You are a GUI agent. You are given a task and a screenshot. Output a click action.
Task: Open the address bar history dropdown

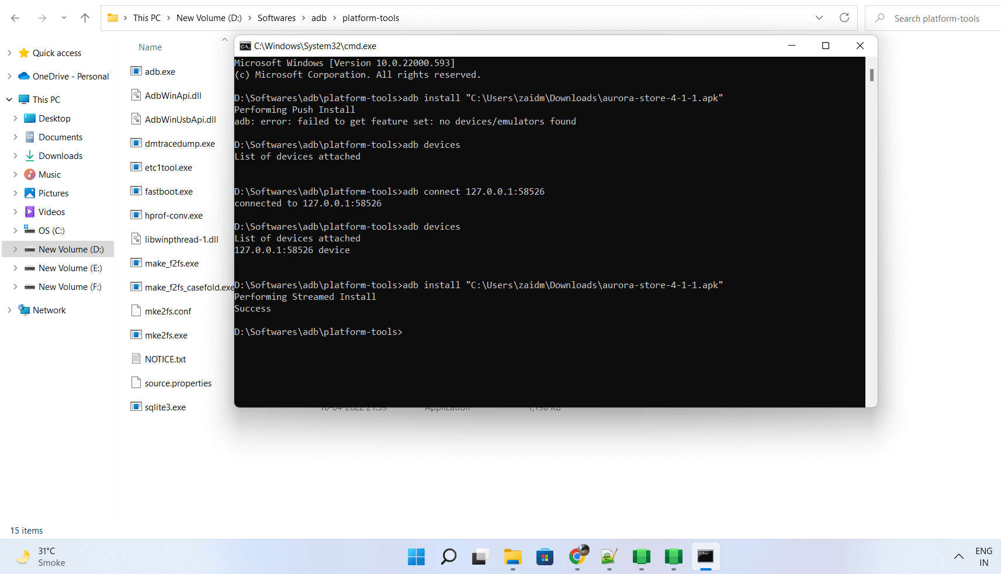(x=819, y=18)
